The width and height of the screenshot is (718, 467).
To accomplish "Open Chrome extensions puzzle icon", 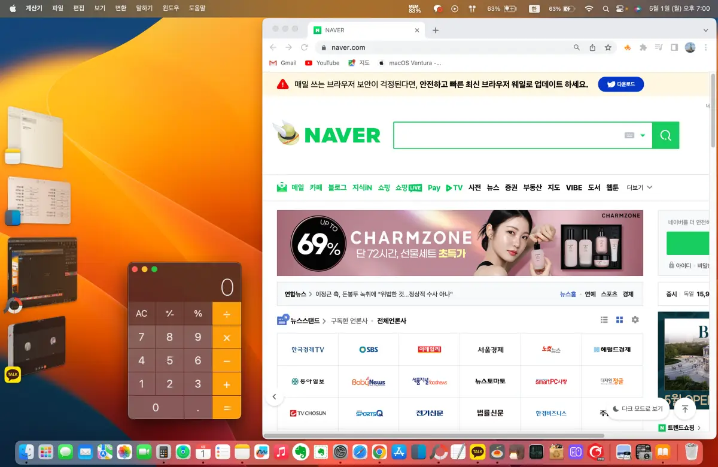I will (642, 47).
